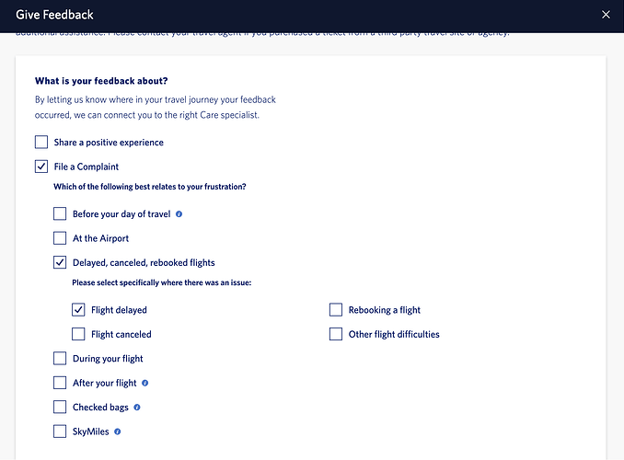Check the Flight canceled option

(78, 334)
